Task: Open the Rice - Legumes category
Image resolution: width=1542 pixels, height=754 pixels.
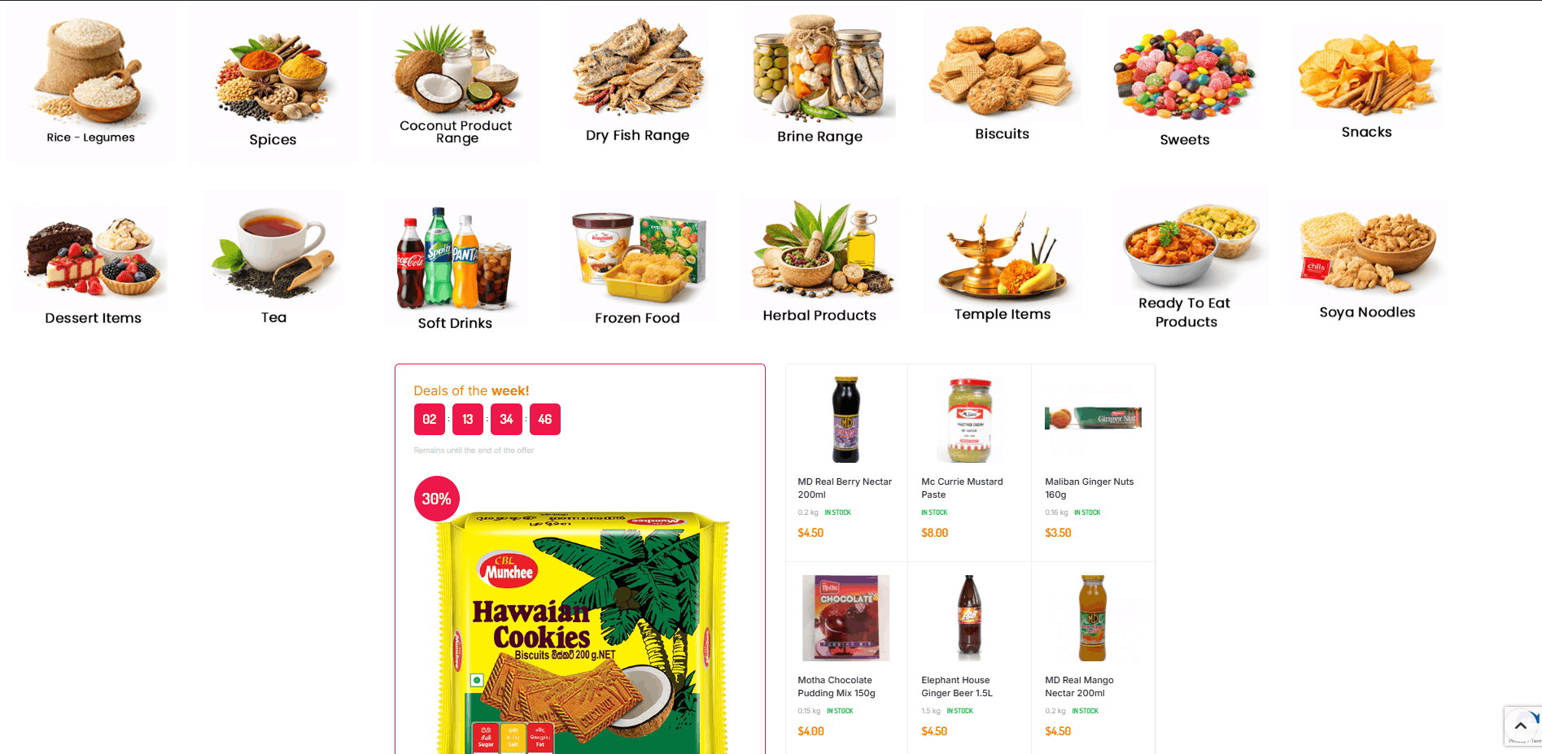Action: point(91,84)
